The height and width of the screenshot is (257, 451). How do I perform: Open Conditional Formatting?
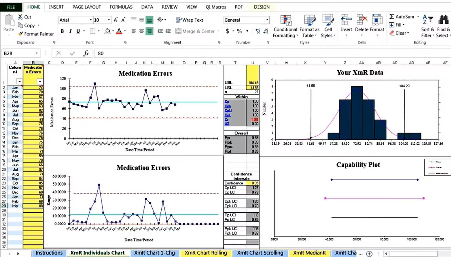[286, 26]
